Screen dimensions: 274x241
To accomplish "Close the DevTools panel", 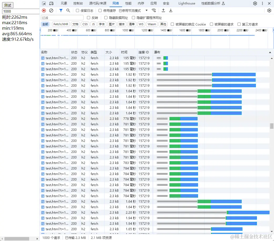I will pos(269,3).
